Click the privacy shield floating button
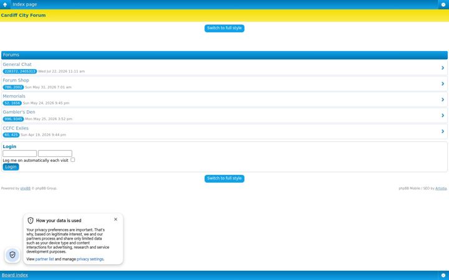The image size is (449, 280). 12,254
